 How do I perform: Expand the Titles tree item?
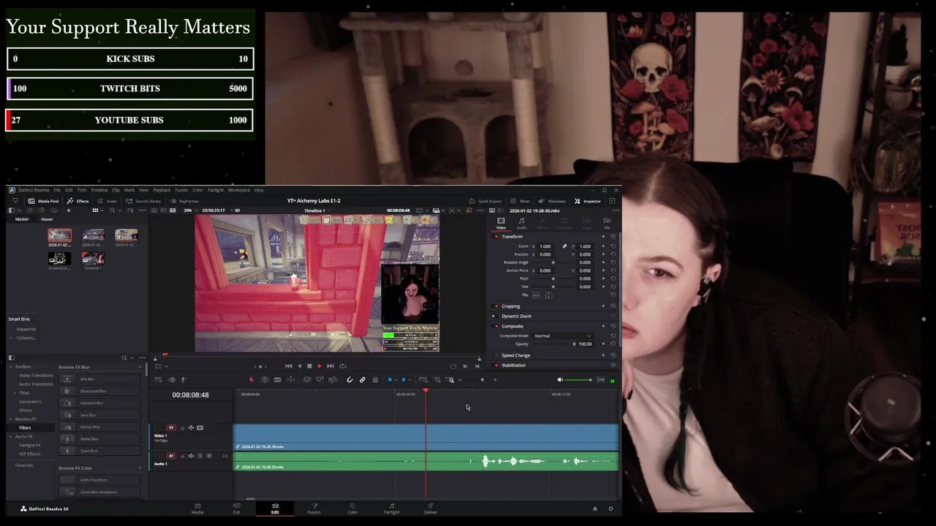click(15, 393)
